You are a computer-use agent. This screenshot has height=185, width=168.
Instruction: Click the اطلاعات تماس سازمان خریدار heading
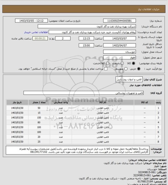click(147, 160)
